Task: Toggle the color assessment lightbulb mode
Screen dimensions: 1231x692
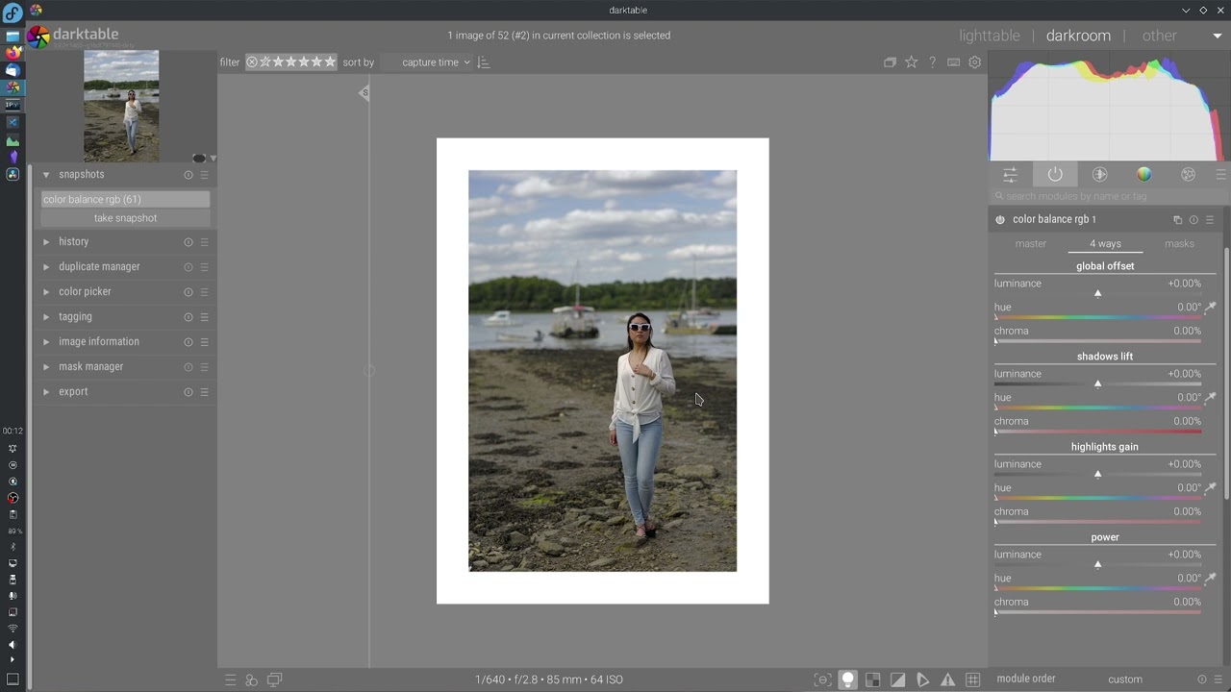Action: (x=847, y=680)
